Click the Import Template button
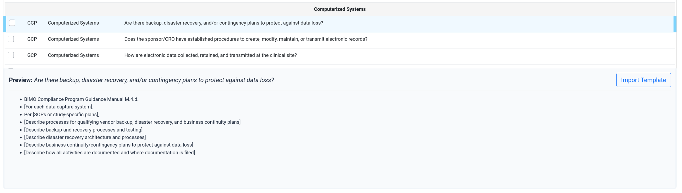682x193 pixels. pyautogui.click(x=643, y=80)
